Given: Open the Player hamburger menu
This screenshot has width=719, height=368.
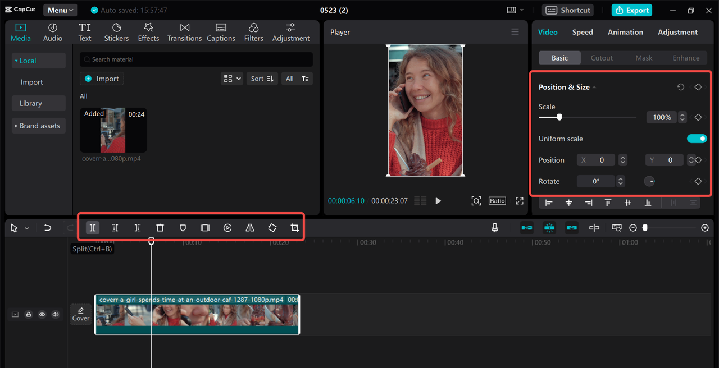Looking at the screenshot, I should [515, 32].
